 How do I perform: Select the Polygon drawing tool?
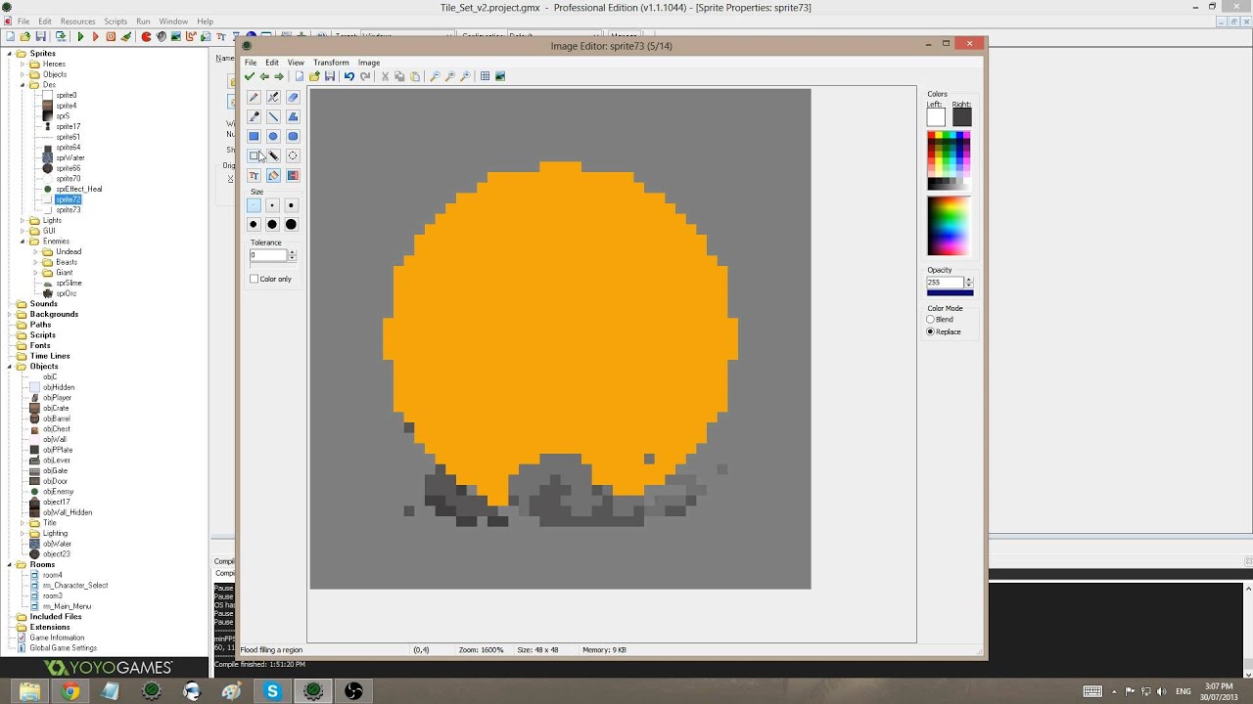pyautogui.click(x=293, y=117)
